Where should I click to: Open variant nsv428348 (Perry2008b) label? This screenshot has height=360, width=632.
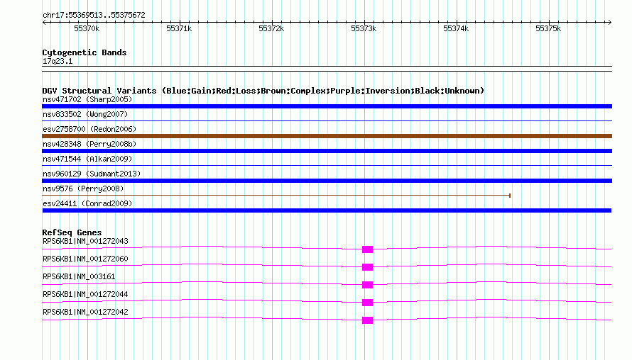click(89, 144)
